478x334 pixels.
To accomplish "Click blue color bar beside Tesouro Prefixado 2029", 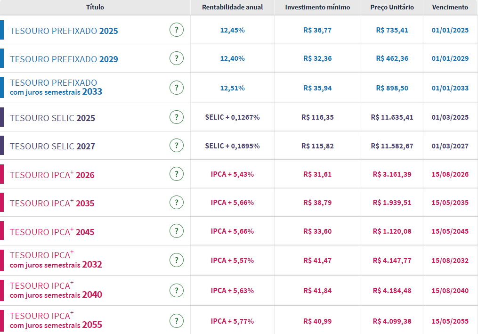I will click(2, 58).
